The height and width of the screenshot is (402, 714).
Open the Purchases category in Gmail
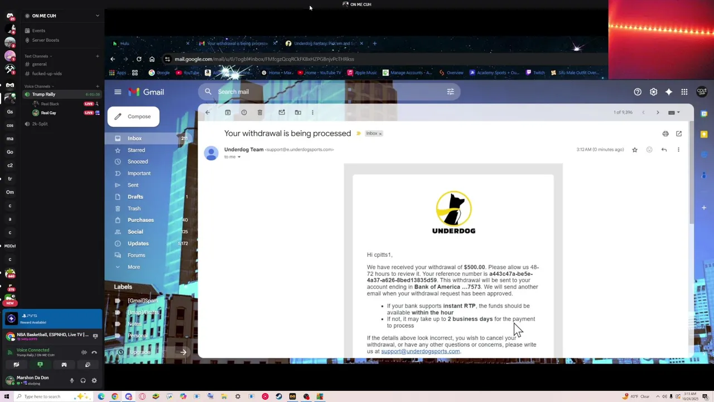[141, 220]
